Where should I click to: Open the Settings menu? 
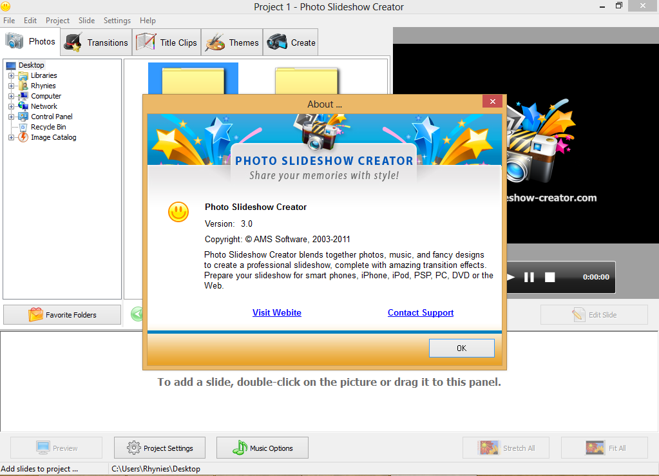[117, 21]
